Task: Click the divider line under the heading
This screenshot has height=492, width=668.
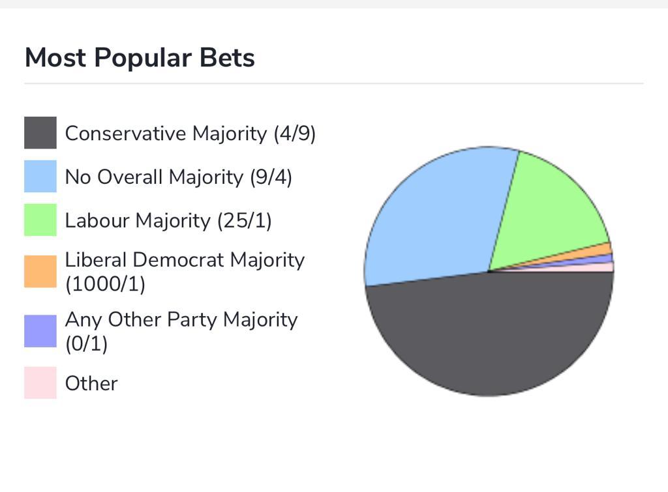Action: coord(334,83)
